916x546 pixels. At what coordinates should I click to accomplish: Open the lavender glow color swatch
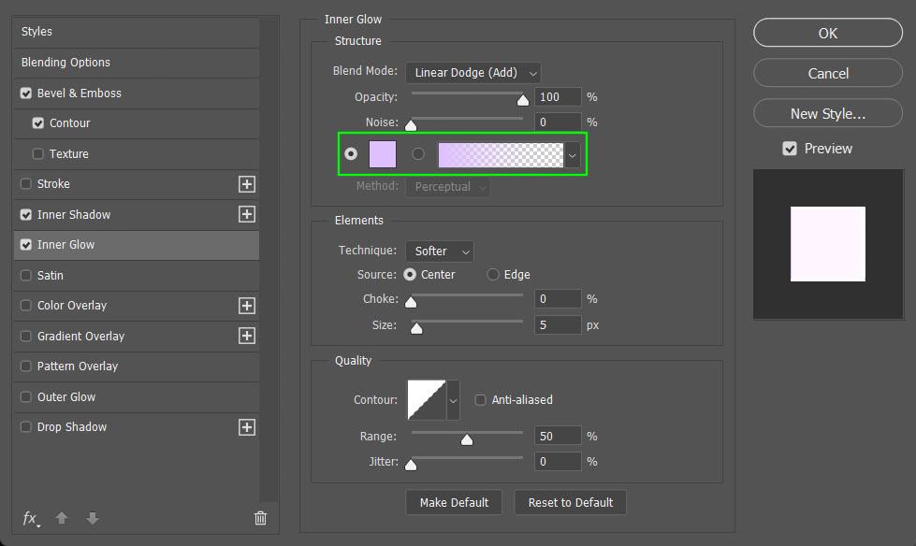point(383,154)
